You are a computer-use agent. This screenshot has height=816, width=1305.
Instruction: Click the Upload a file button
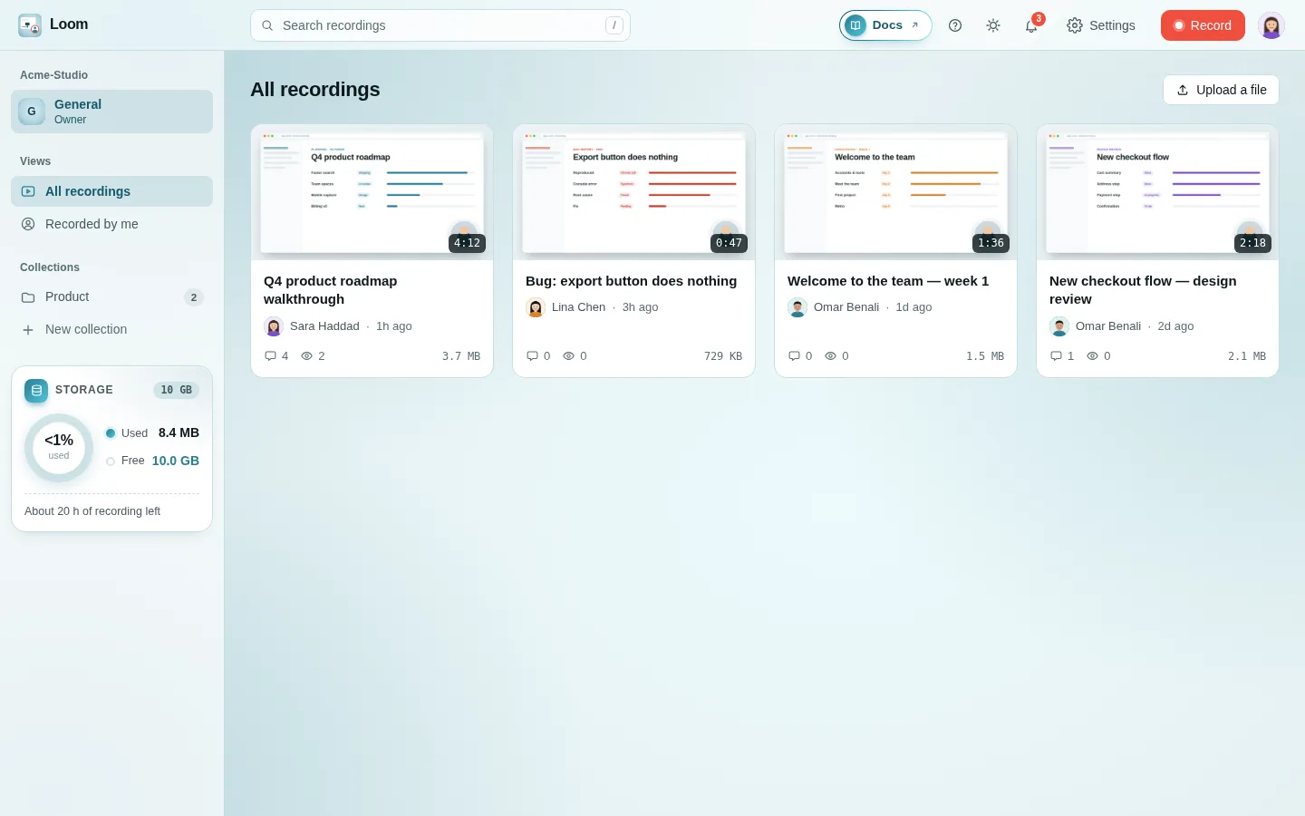click(1221, 90)
